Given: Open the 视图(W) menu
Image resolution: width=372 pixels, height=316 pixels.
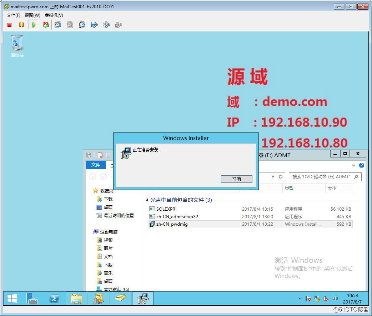Looking at the screenshot, I should [x=32, y=15].
